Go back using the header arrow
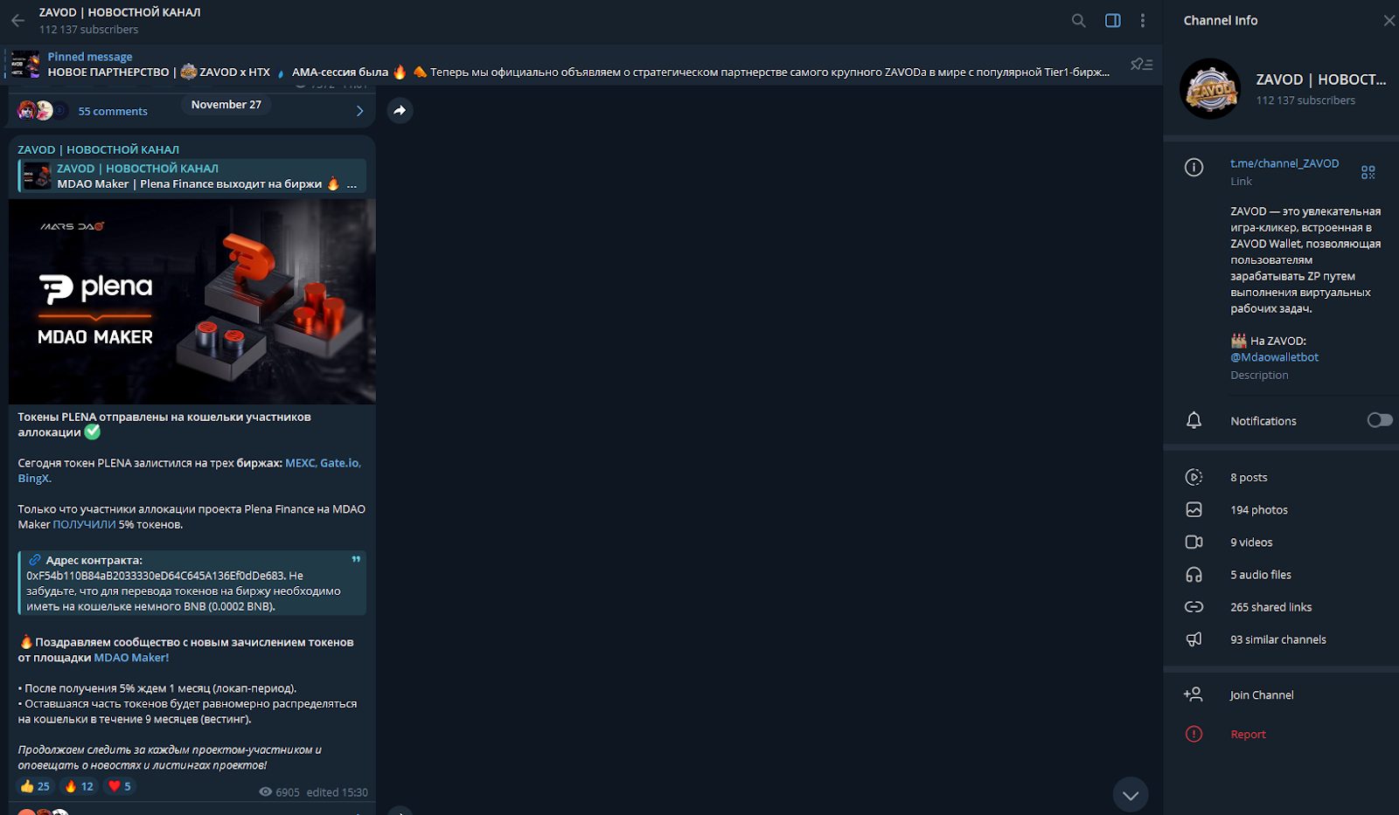This screenshot has width=1399, height=815. (x=17, y=20)
